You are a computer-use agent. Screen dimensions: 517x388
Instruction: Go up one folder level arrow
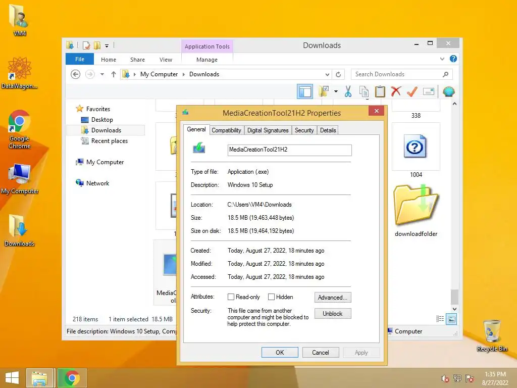pyautogui.click(x=114, y=74)
